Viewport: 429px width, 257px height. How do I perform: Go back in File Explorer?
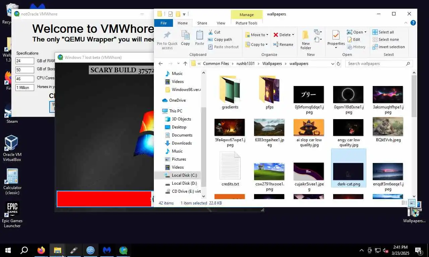161,64
